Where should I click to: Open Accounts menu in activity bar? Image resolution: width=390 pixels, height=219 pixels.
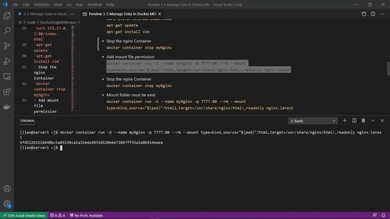[x=7, y=189]
